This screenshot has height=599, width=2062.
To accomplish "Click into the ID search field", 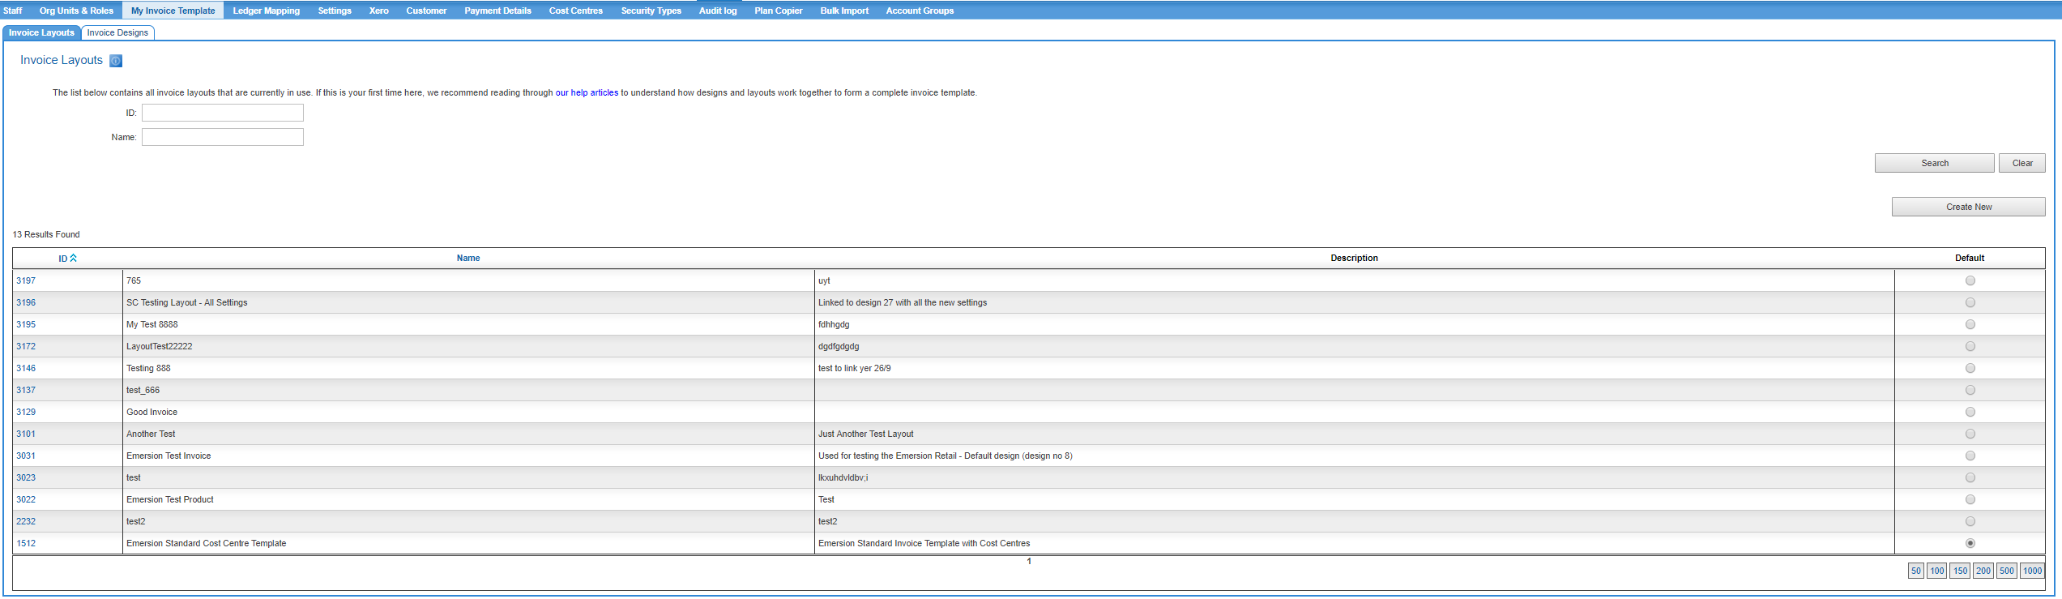I will coord(223,113).
